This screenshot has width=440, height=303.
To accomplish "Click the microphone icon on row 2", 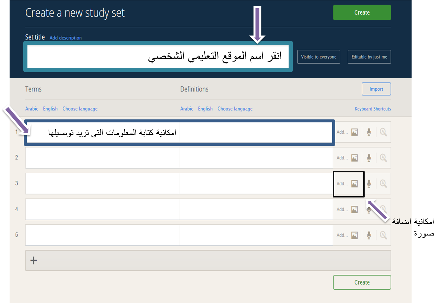I will 369,158.
